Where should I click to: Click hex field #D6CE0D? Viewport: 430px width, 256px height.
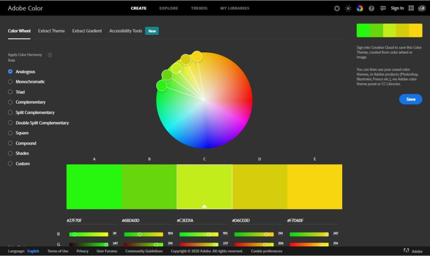[x=257, y=220]
